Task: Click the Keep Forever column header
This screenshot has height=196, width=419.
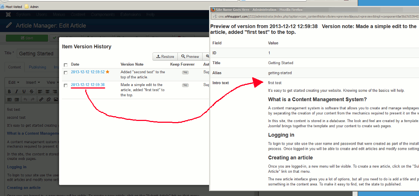Action: point(182,64)
